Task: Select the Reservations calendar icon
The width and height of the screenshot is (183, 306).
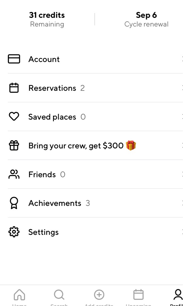Action: click(x=14, y=88)
